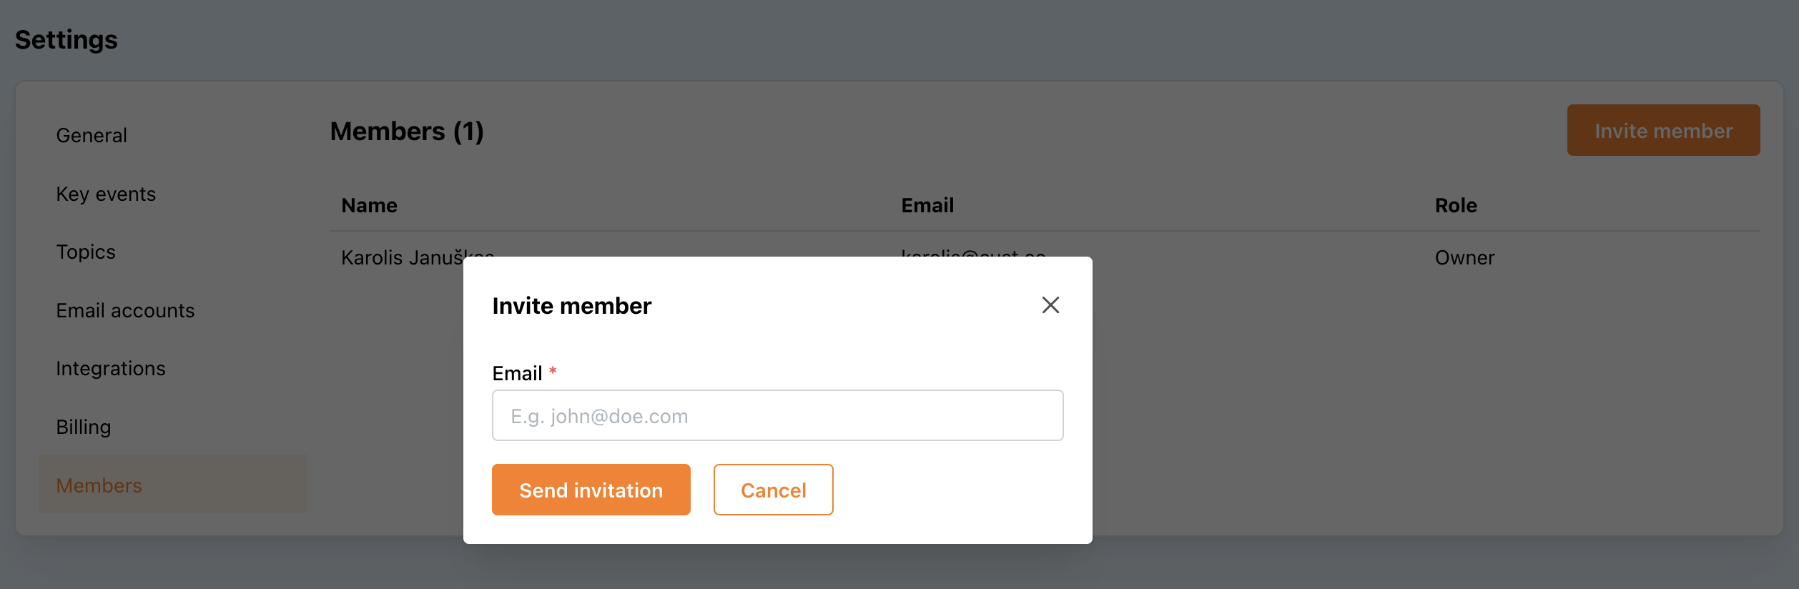Navigate to Integrations settings
The height and width of the screenshot is (589, 1799).
click(x=111, y=368)
